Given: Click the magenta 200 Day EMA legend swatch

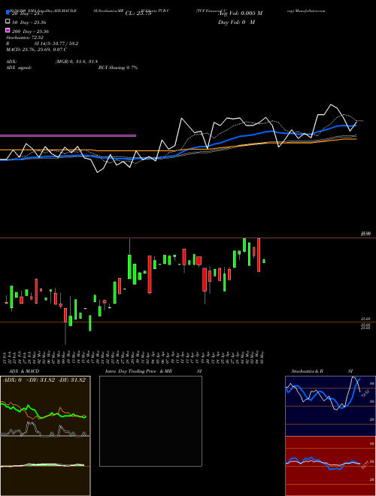Looking at the screenshot, I should pyautogui.click(x=8, y=30).
